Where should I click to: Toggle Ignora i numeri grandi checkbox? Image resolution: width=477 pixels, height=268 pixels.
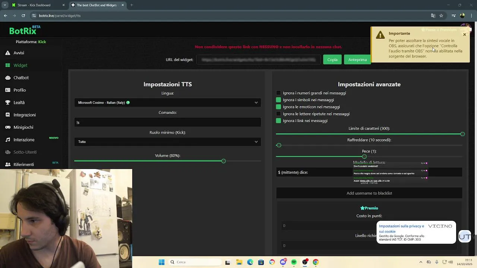tap(278, 93)
